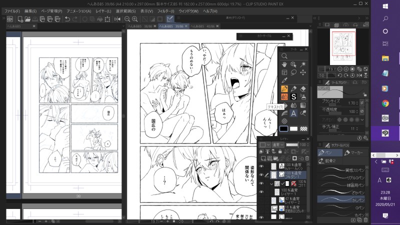Click the Delete layer trash icon
Image resolution: width=400 pixels, height=225 pixels.
tap(307, 158)
